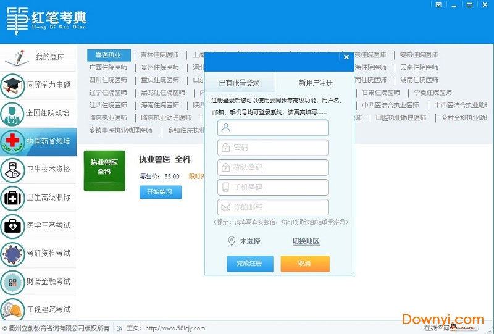Focus the 密码 password field
Viewport: 494px width, 334px height.
coord(273,148)
